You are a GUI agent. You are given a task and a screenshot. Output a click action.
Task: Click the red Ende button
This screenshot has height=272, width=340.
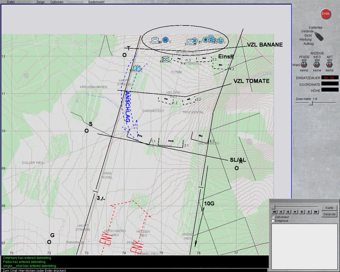pyautogui.click(x=325, y=14)
